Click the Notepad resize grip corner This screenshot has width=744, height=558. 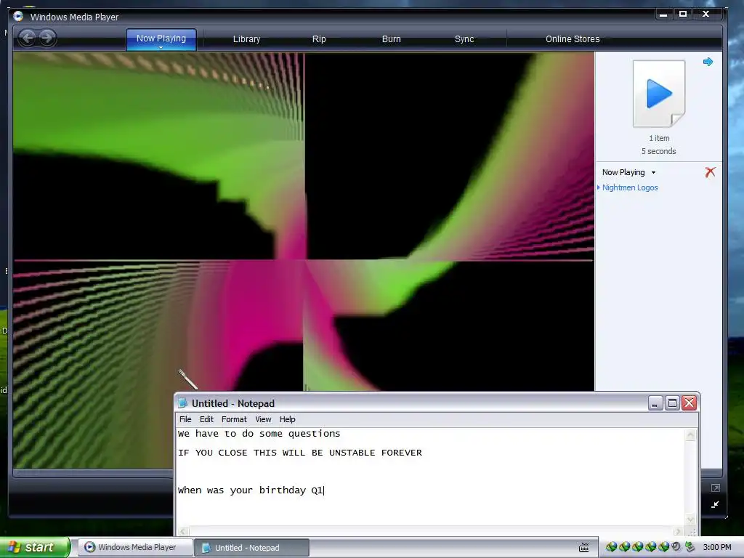692,532
